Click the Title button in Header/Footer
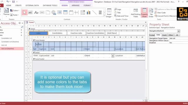This screenshot has height=105, width=188. [x=117, y=13]
